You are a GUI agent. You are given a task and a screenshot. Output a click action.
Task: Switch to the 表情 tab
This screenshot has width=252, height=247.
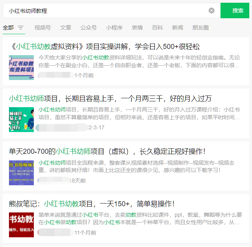137,28
